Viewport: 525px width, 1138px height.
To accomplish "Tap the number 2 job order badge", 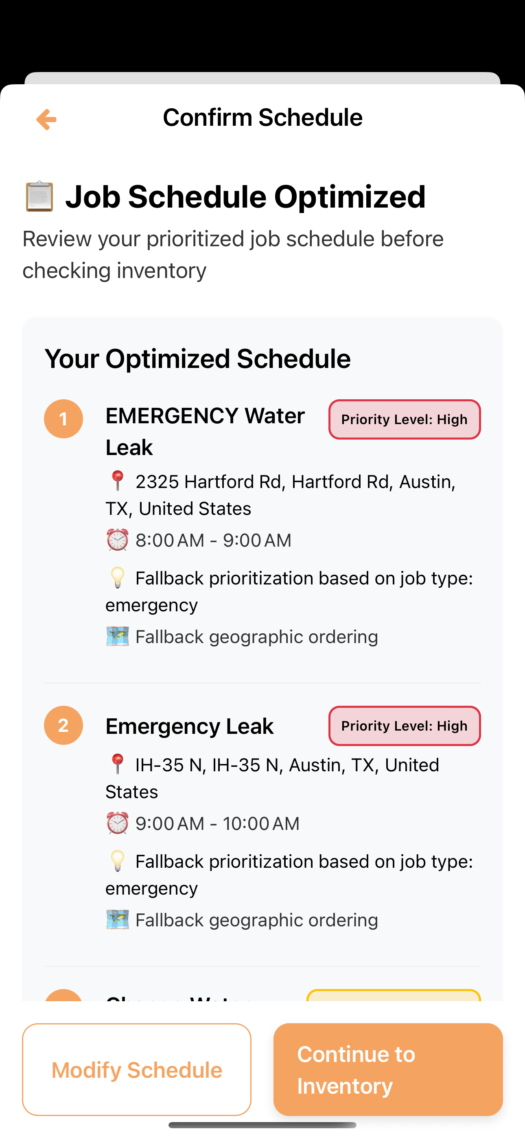I will tap(63, 725).
